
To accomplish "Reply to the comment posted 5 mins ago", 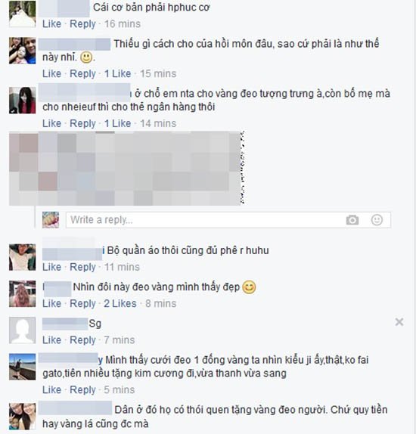I will [x=82, y=390].
